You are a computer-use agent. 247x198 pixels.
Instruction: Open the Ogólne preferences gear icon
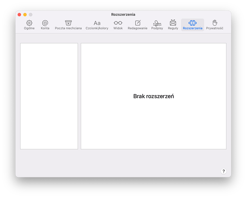[x=29, y=25]
